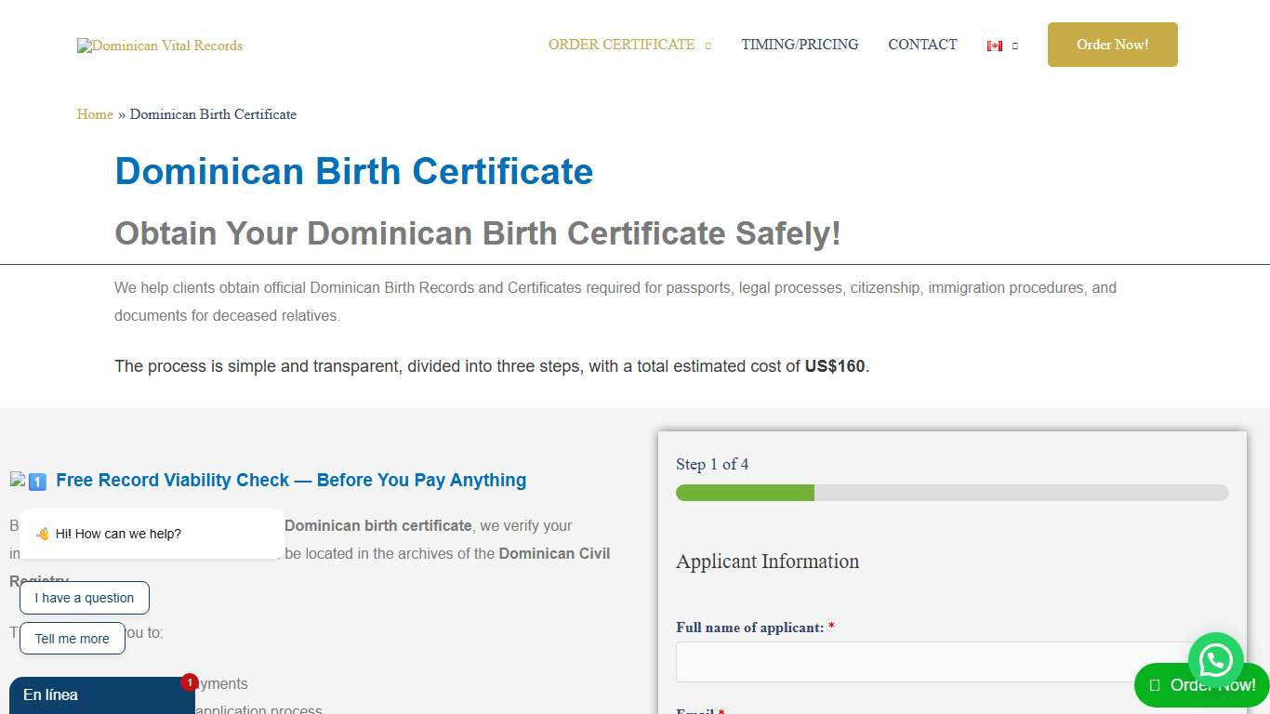Screen dimensions: 1270x714
Task: Follow the Home breadcrumb link
Action: coord(95,114)
